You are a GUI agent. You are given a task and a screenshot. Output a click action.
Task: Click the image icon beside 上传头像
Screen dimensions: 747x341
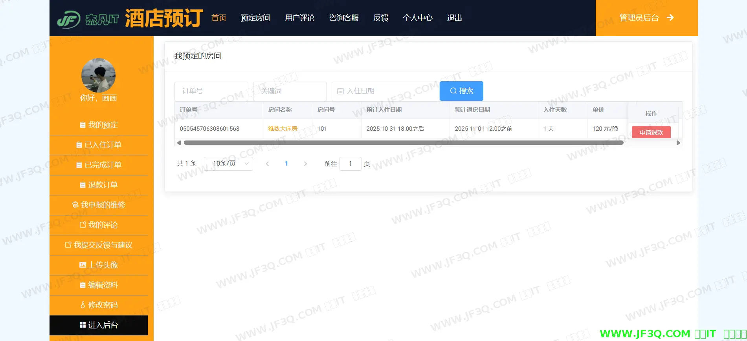83,265
